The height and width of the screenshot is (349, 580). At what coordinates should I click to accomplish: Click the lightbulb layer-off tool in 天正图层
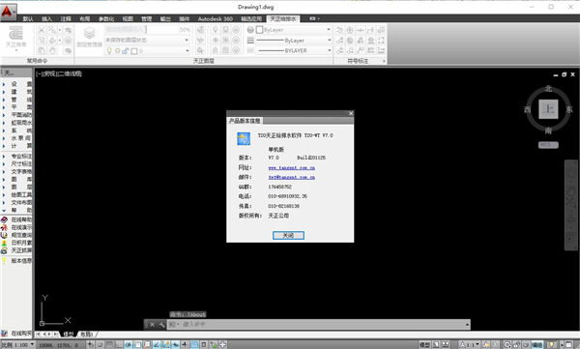pos(215,30)
